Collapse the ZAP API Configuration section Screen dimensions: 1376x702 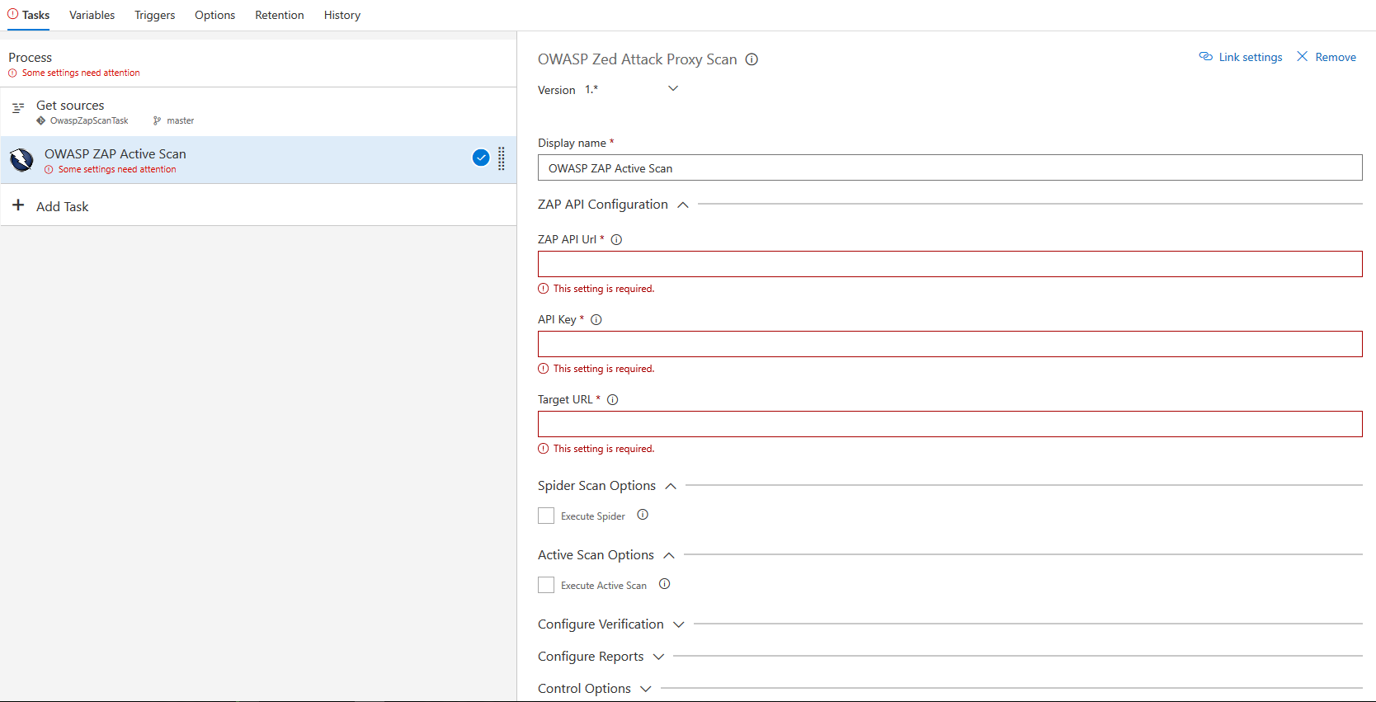[683, 205]
